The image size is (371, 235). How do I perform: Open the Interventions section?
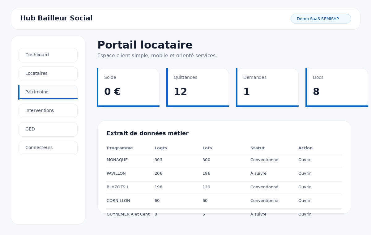coord(48,111)
